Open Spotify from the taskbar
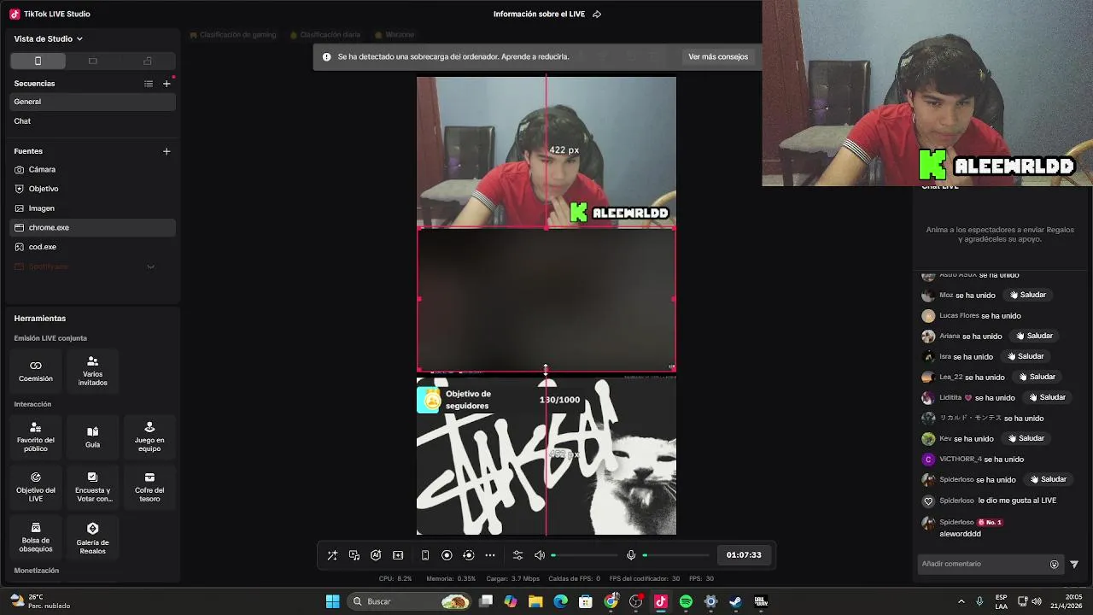This screenshot has height=615, width=1093. 686,601
